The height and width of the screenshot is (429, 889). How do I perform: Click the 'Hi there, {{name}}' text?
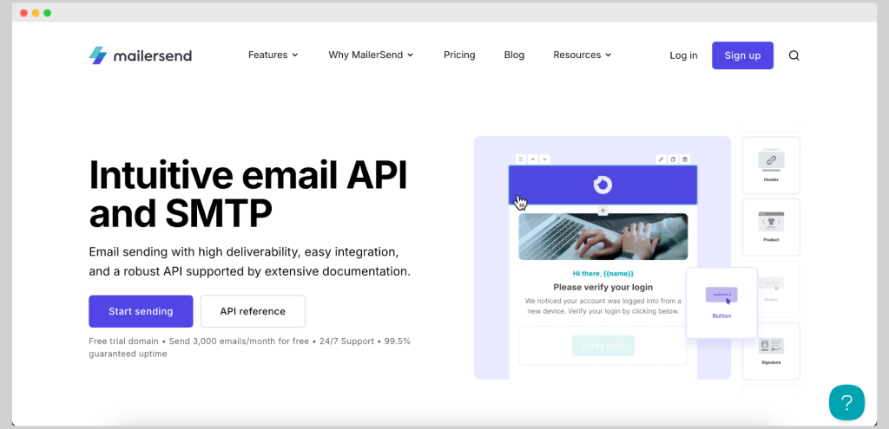click(x=603, y=273)
